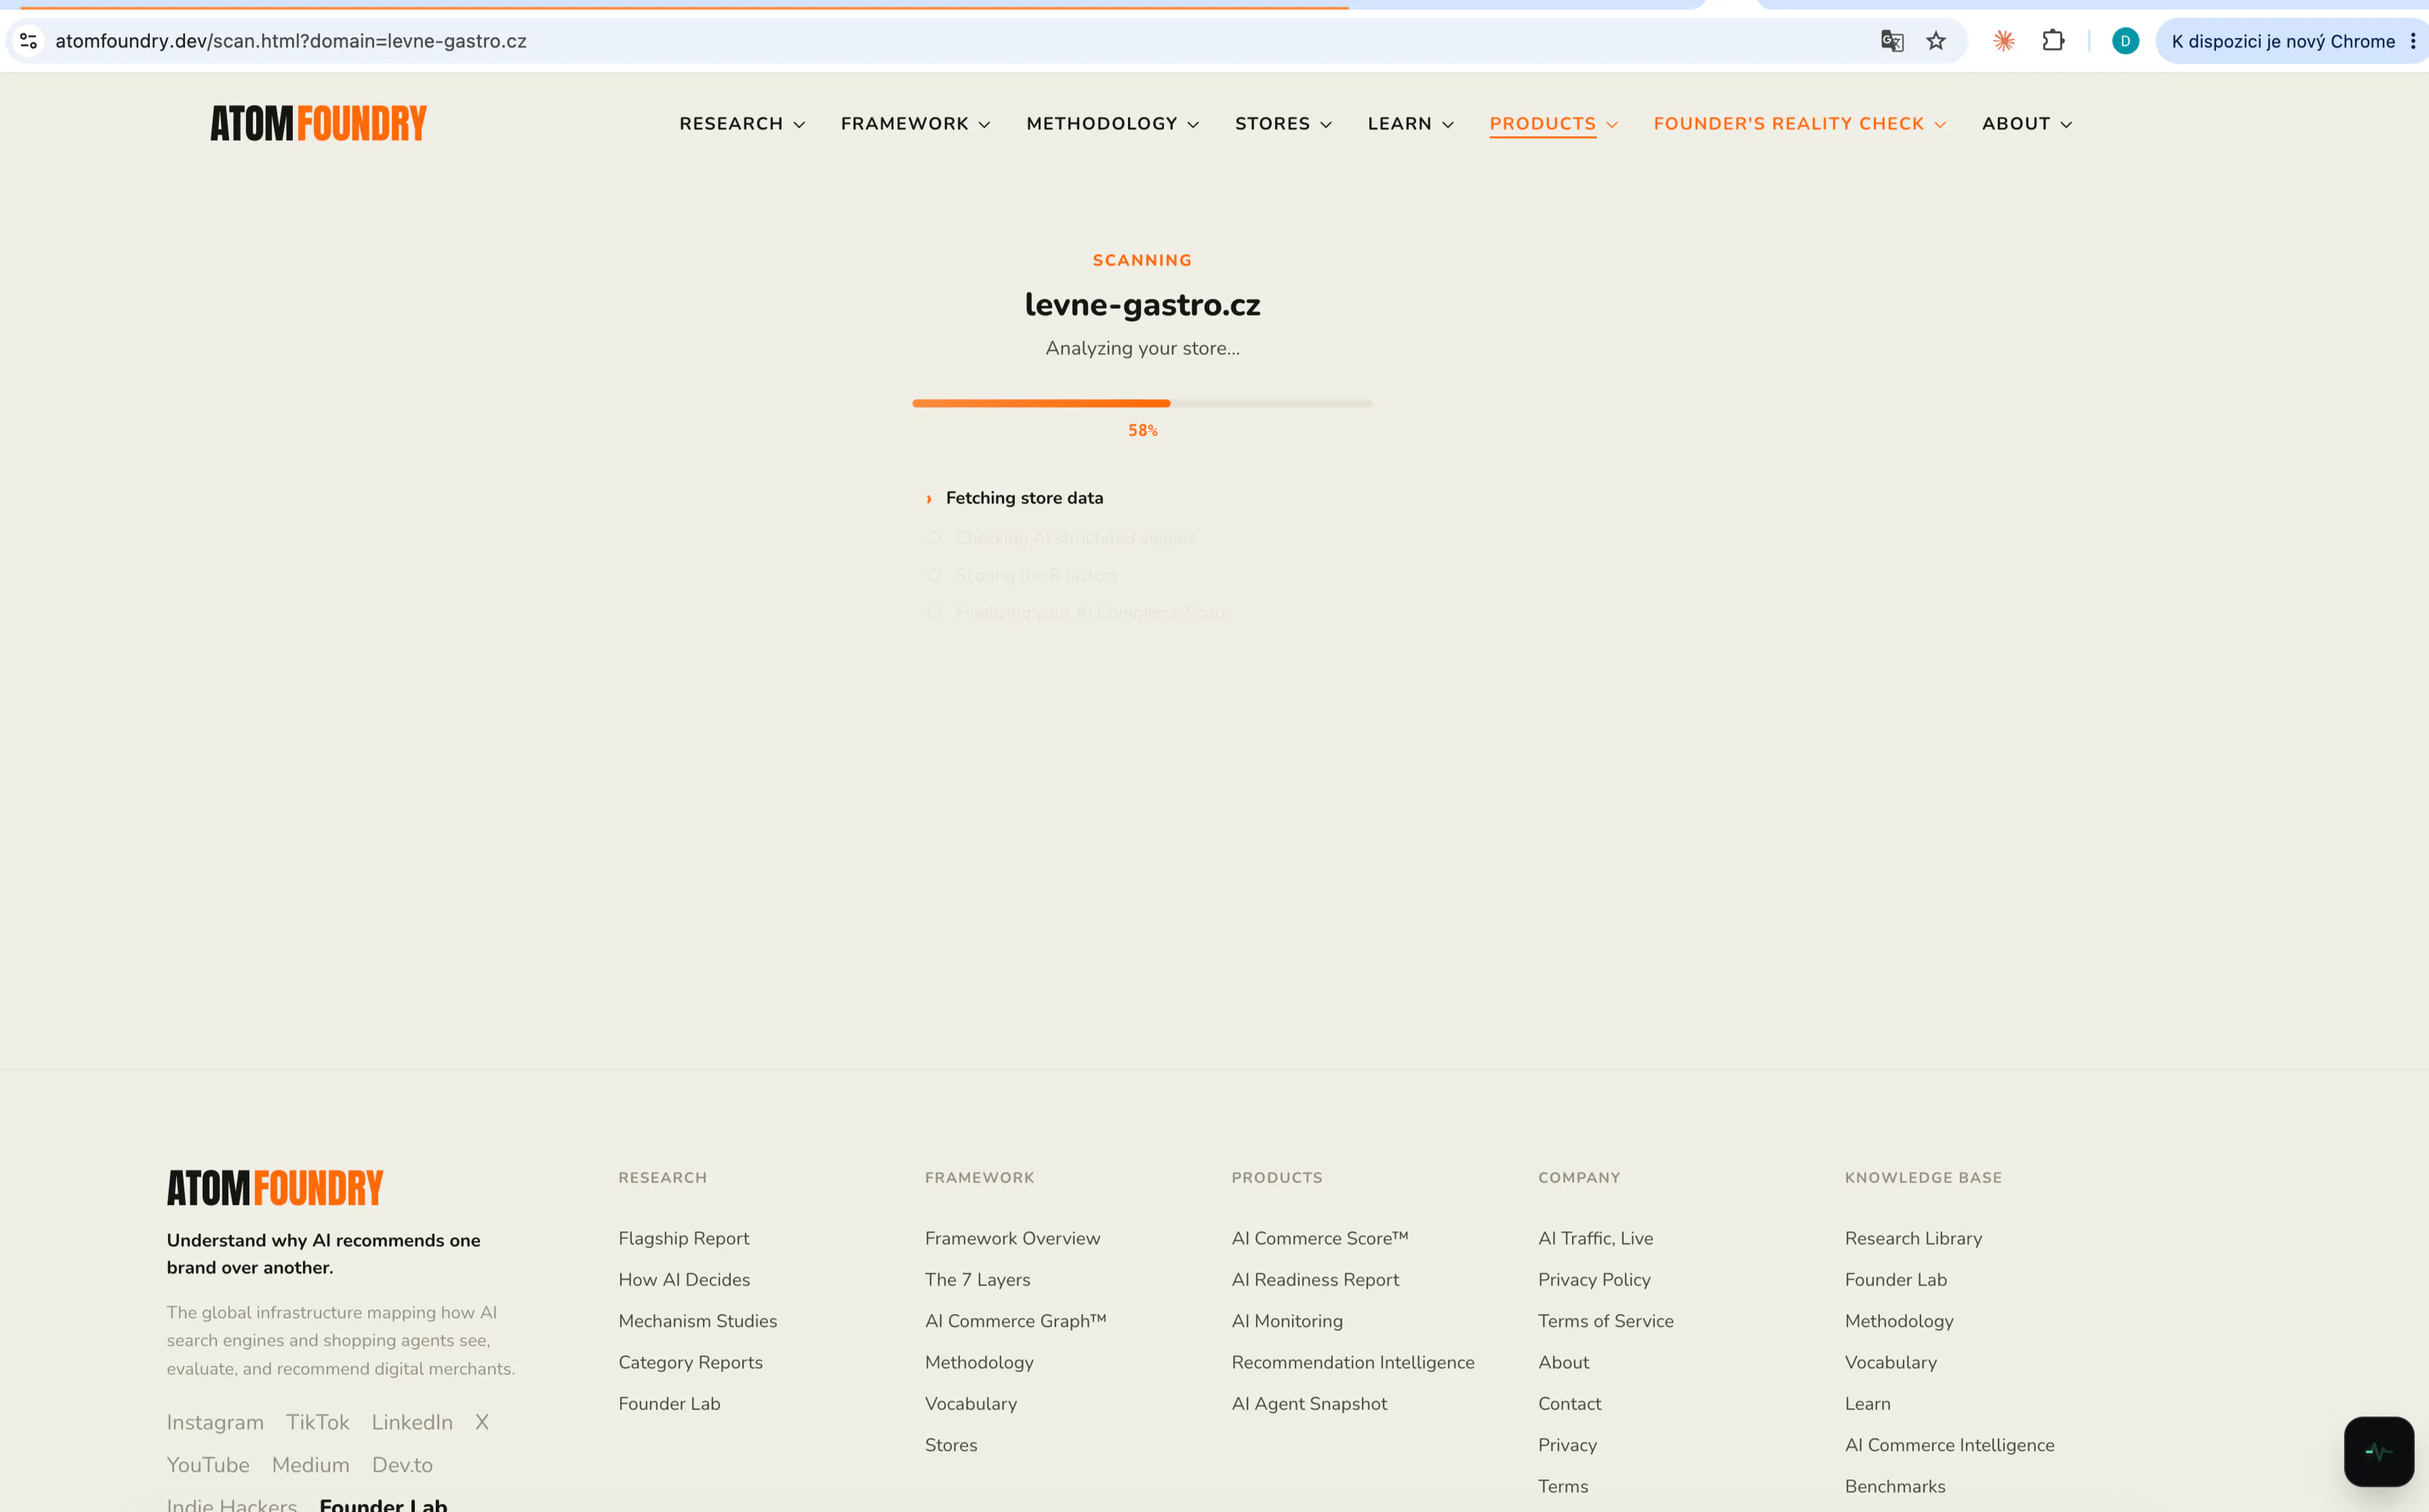Visit the Instagram social link
This screenshot has width=2429, height=1512.
[x=215, y=1422]
